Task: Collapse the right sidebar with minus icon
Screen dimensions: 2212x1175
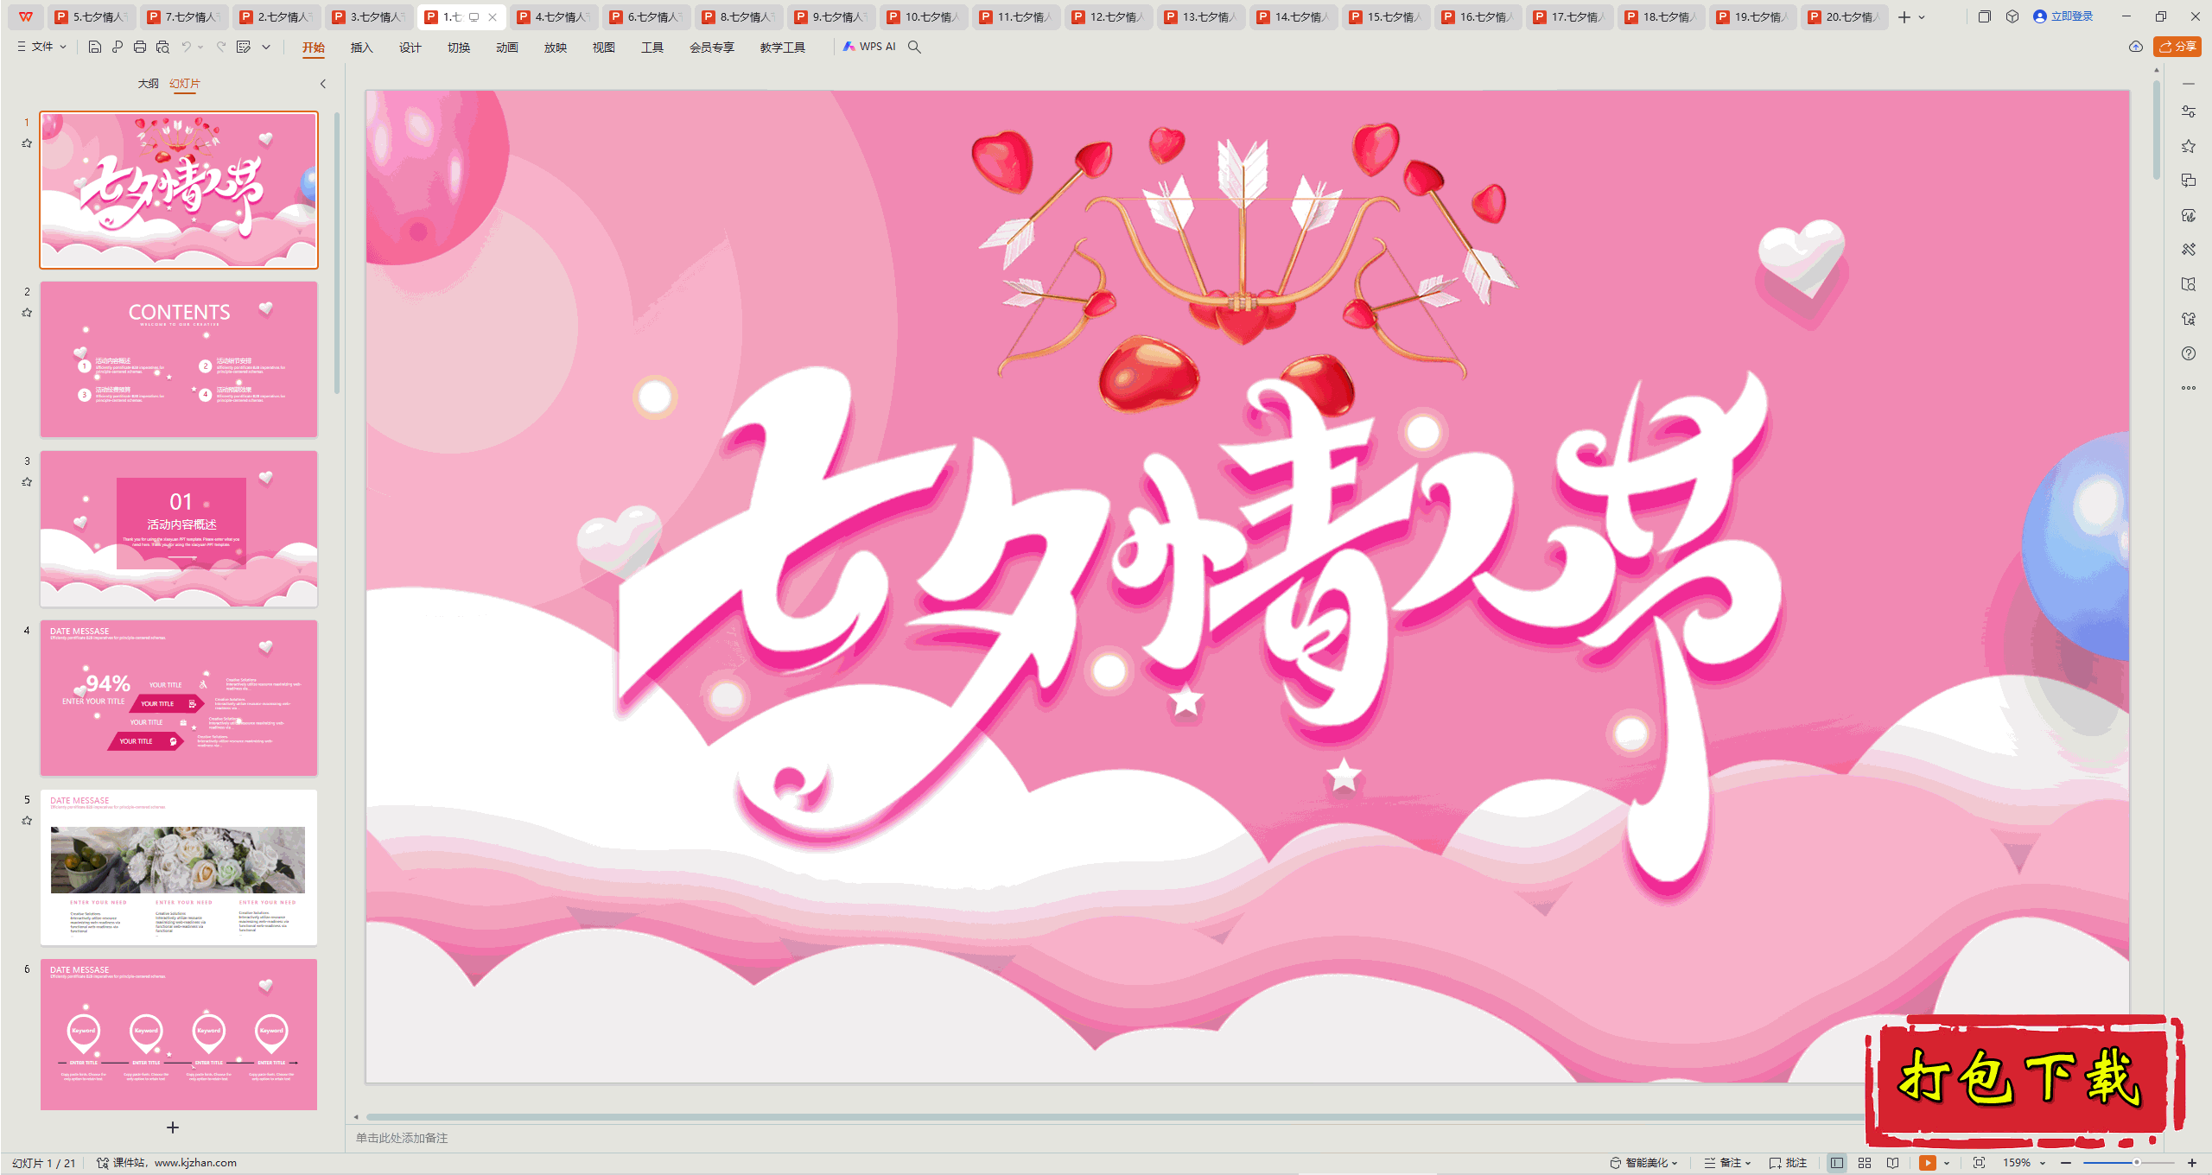Action: point(2189,84)
